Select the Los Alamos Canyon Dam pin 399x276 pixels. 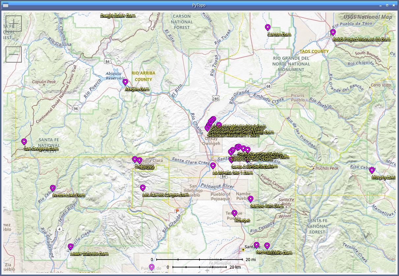[x=143, y=188]
